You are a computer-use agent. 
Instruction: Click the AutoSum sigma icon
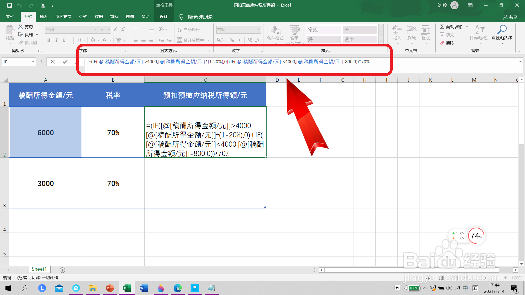click(442, 27)
